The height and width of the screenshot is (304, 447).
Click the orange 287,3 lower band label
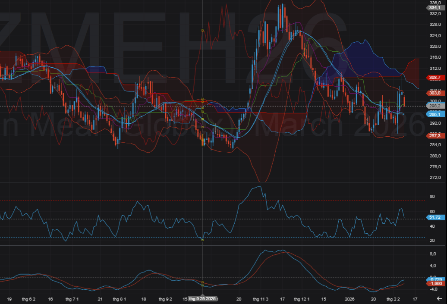tap(434, 136)
